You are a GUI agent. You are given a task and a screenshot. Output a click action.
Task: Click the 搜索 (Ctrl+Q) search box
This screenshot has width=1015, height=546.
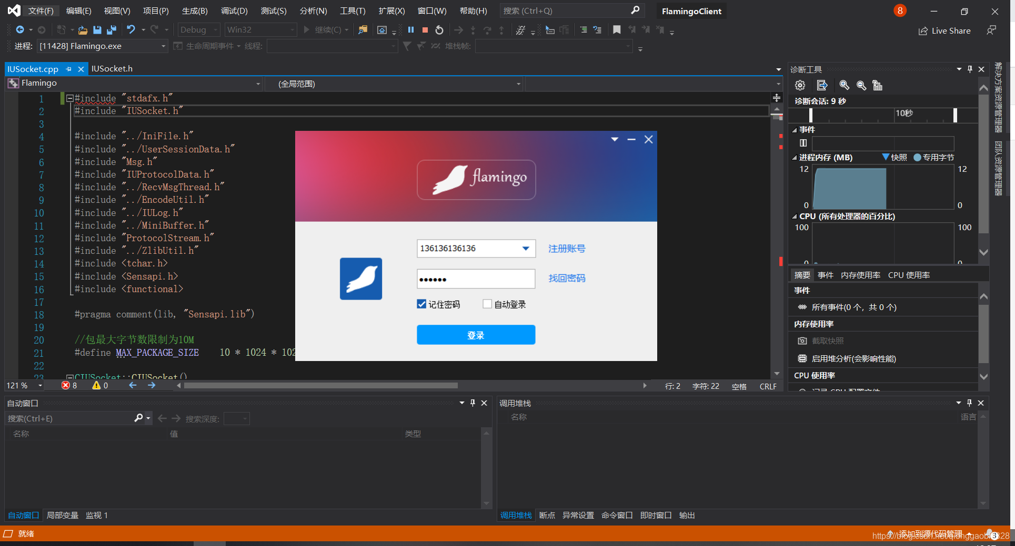(571, 11)
